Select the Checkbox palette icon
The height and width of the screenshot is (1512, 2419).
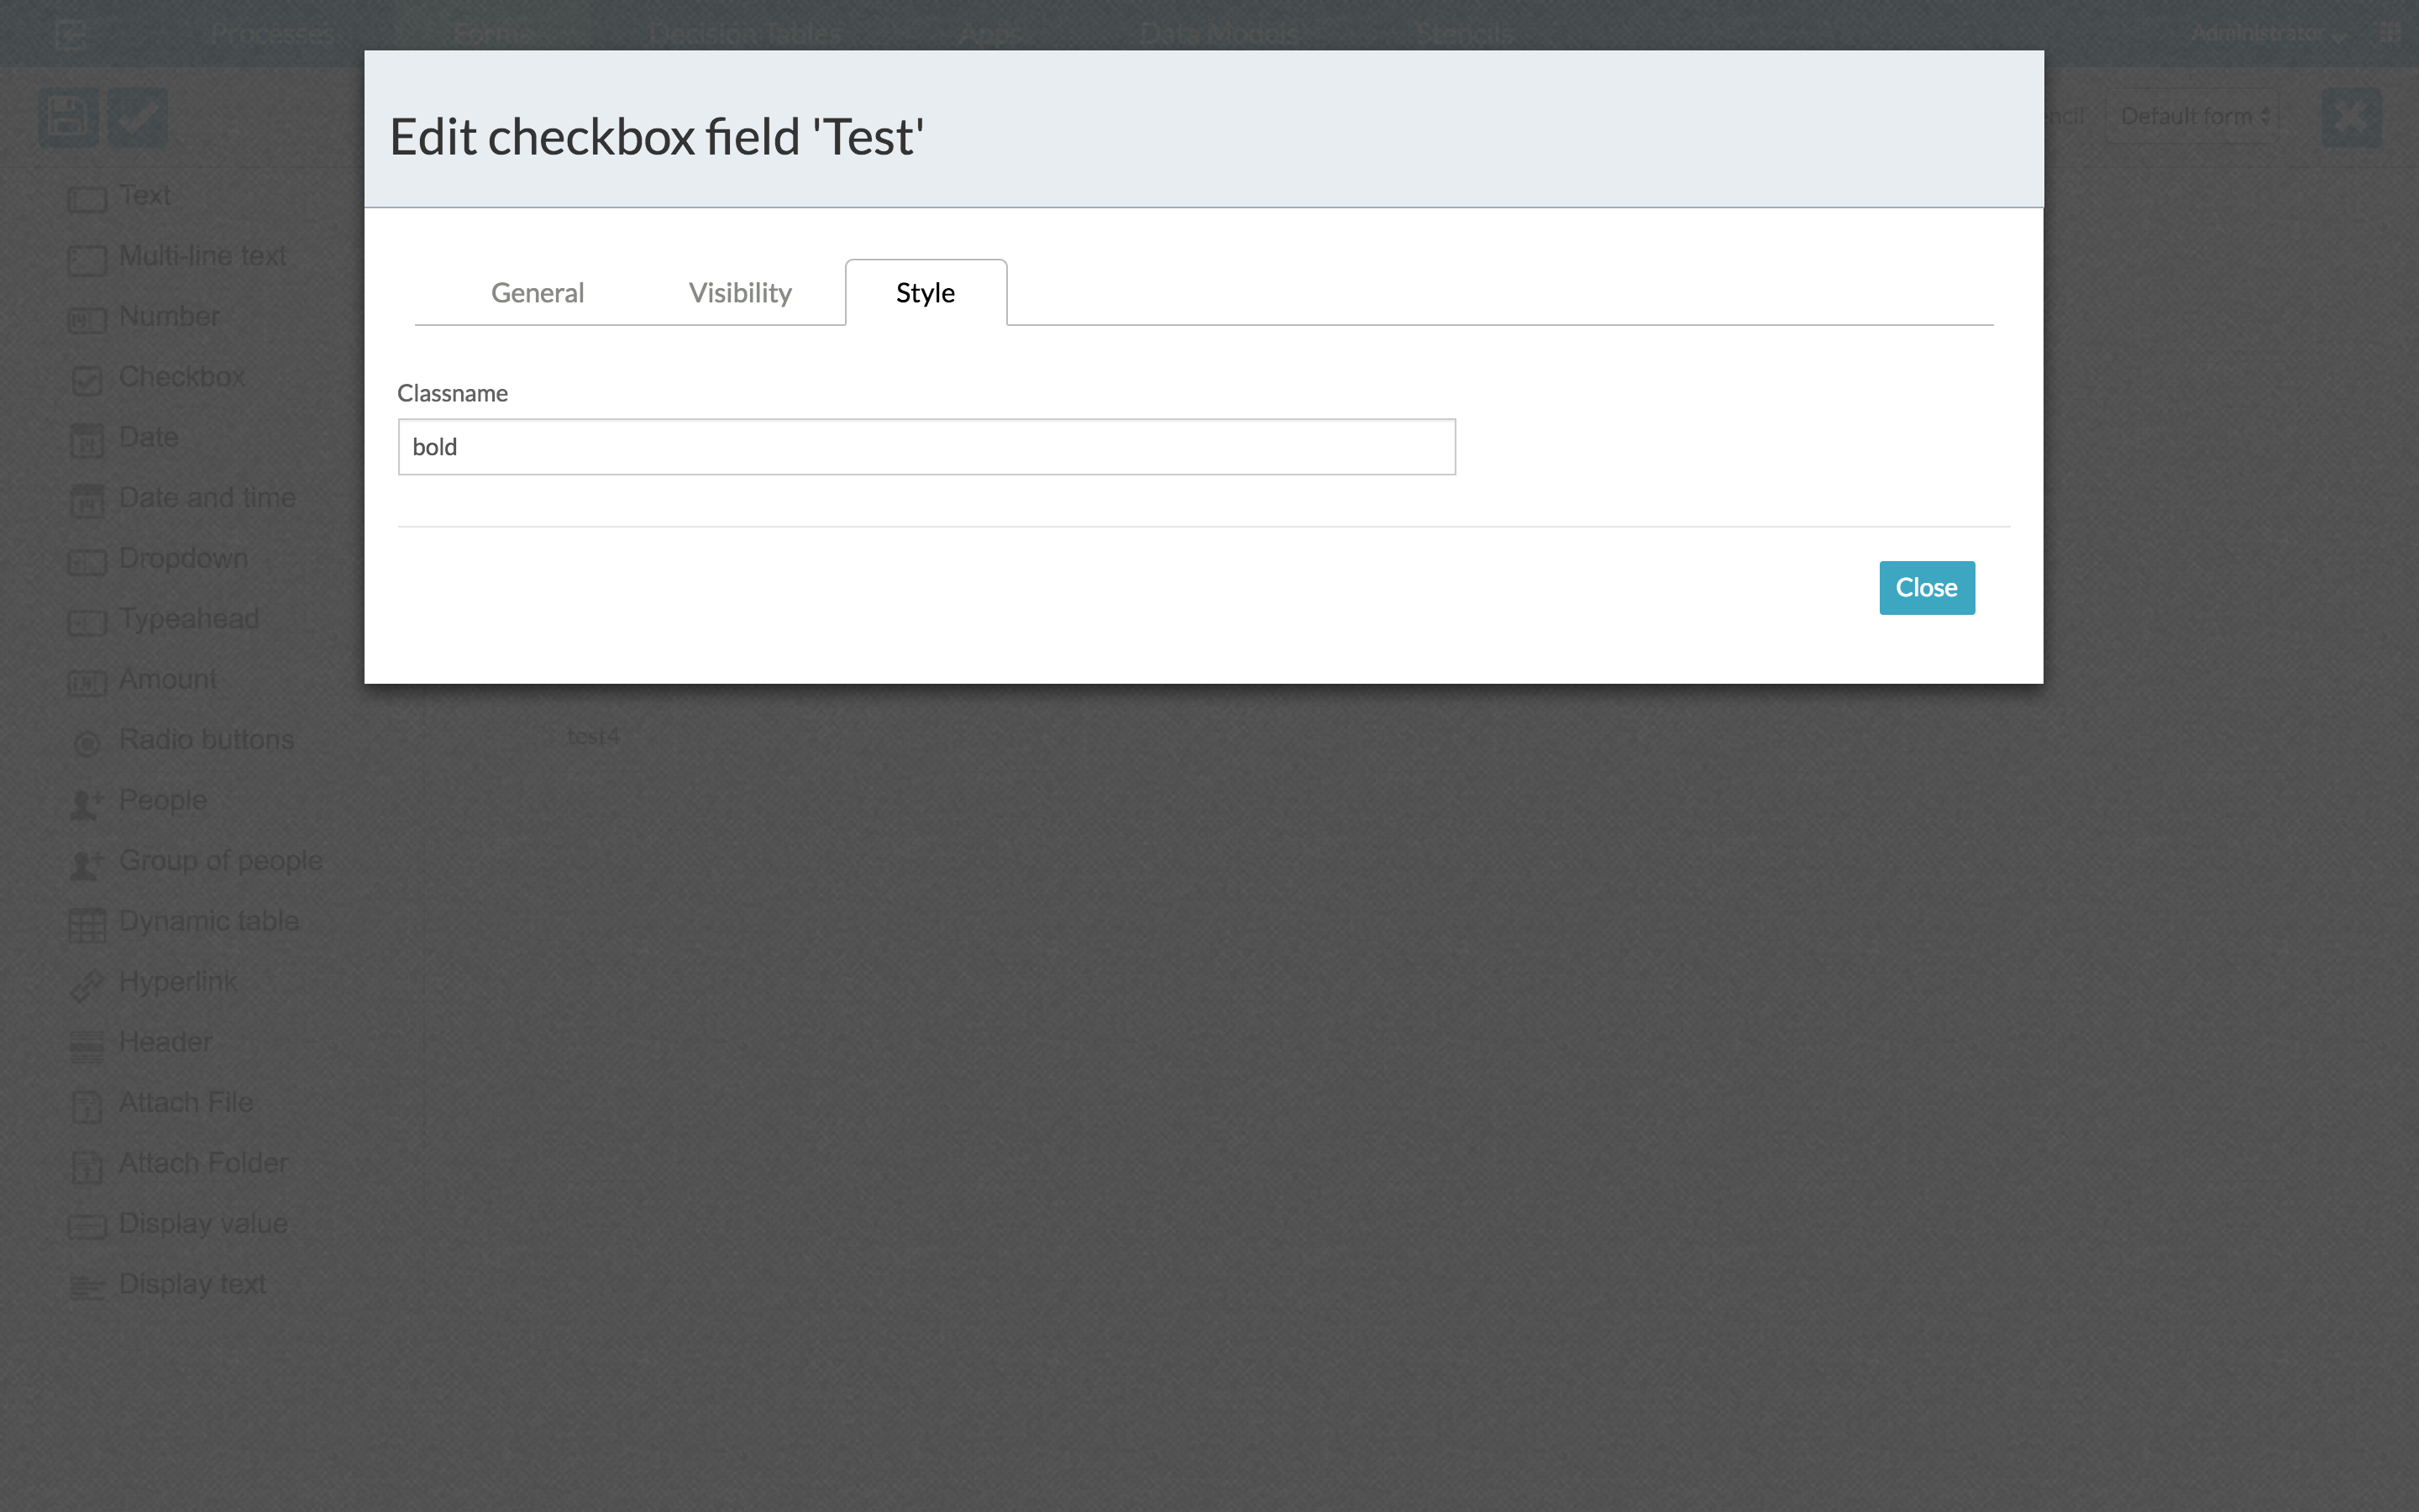click(x=87, y=380)
